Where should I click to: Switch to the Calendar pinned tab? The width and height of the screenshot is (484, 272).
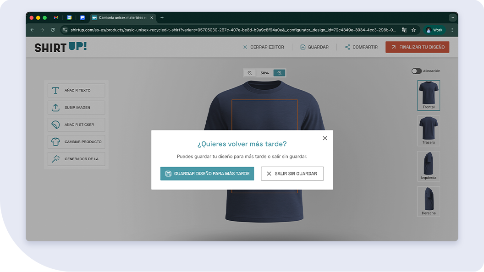pos(70,17)
